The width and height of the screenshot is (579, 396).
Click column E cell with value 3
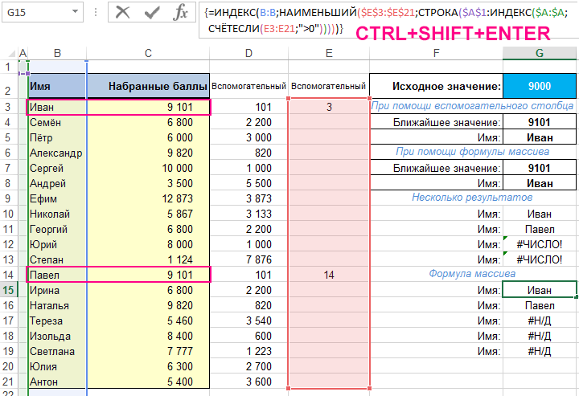pos(329,107)
